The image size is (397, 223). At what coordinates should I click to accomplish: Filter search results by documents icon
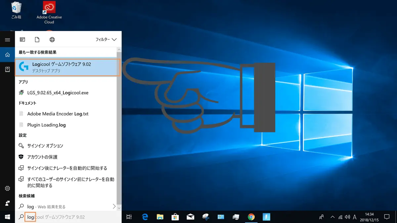click(37, 40)
